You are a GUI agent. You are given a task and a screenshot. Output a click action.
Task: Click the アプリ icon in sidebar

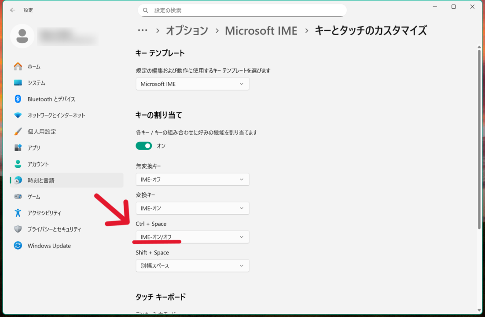(18, 147)
